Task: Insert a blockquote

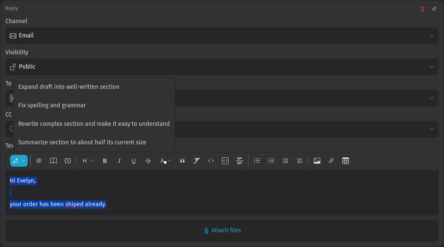Action: tap(182, 161)
